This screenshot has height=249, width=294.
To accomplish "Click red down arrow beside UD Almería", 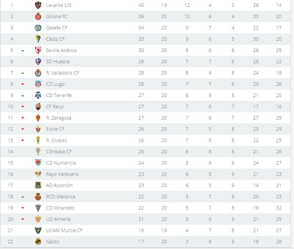I will pos(23,219).
